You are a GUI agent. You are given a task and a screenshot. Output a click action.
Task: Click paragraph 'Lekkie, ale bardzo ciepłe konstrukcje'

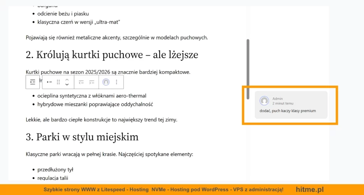click(101, 120)
